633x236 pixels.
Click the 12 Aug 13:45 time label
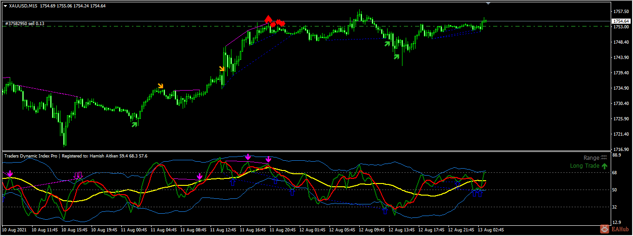tap(402, 230)
